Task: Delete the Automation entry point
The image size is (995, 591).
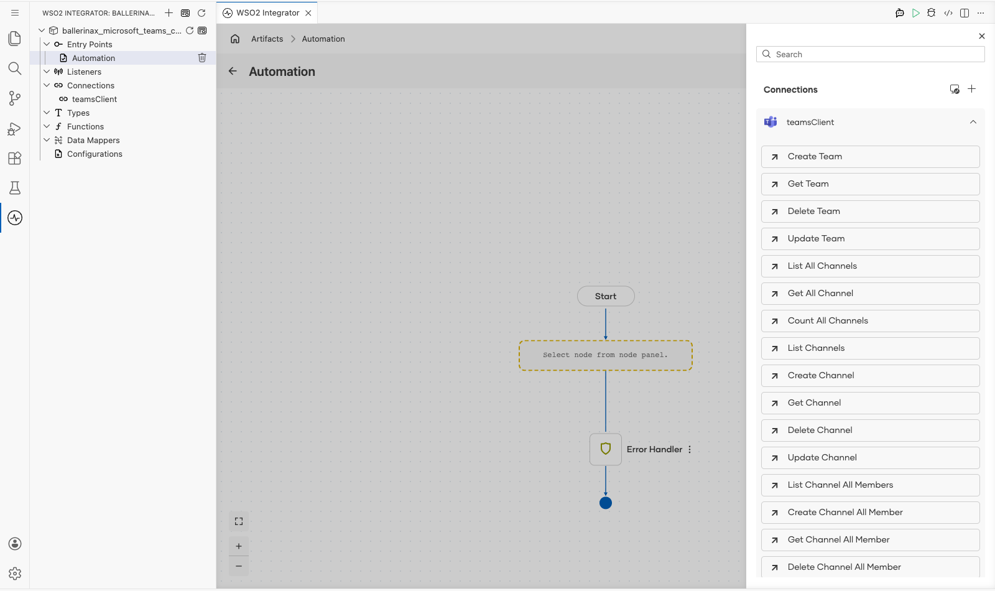Action: coord(202,58)
